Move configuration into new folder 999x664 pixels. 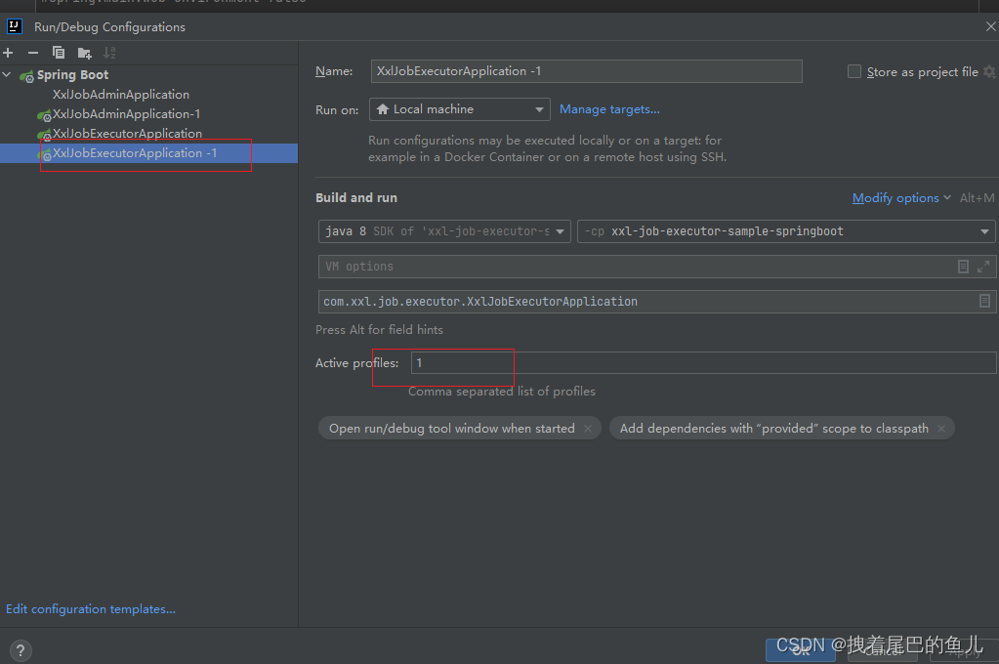(84, 53)
